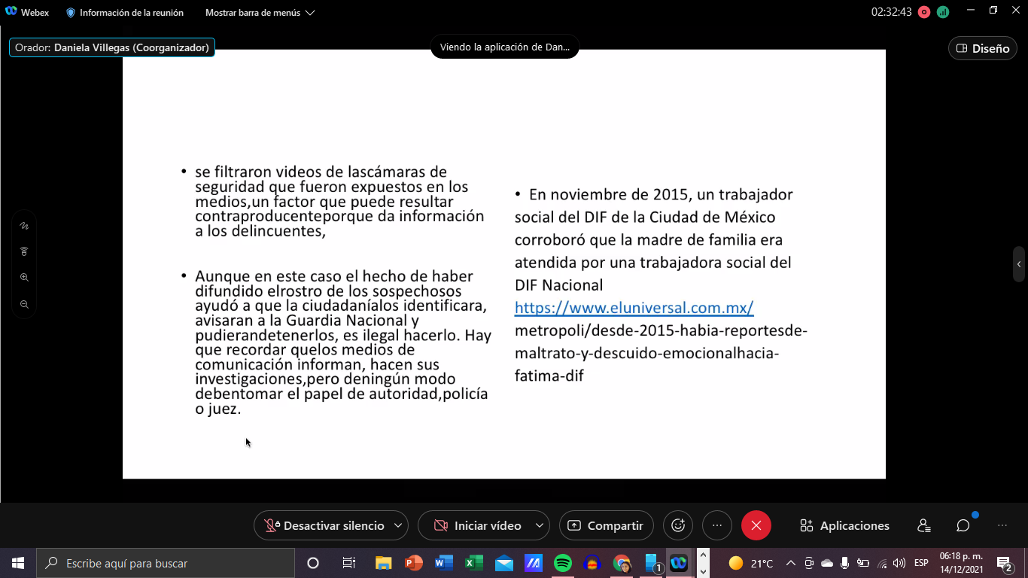
Task: Open Información de la reunión
Action: 124,12
